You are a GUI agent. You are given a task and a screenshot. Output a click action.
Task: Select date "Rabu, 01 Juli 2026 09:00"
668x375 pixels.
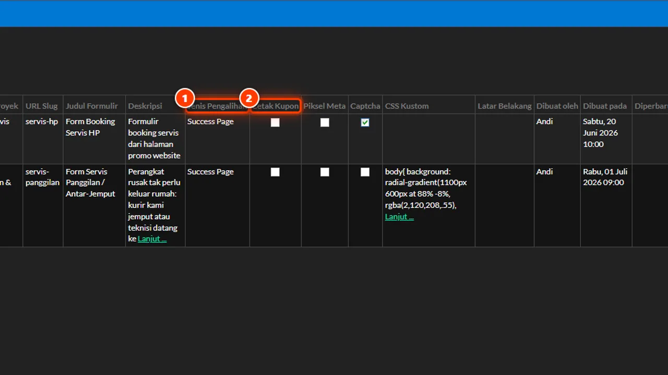point(605,177)
